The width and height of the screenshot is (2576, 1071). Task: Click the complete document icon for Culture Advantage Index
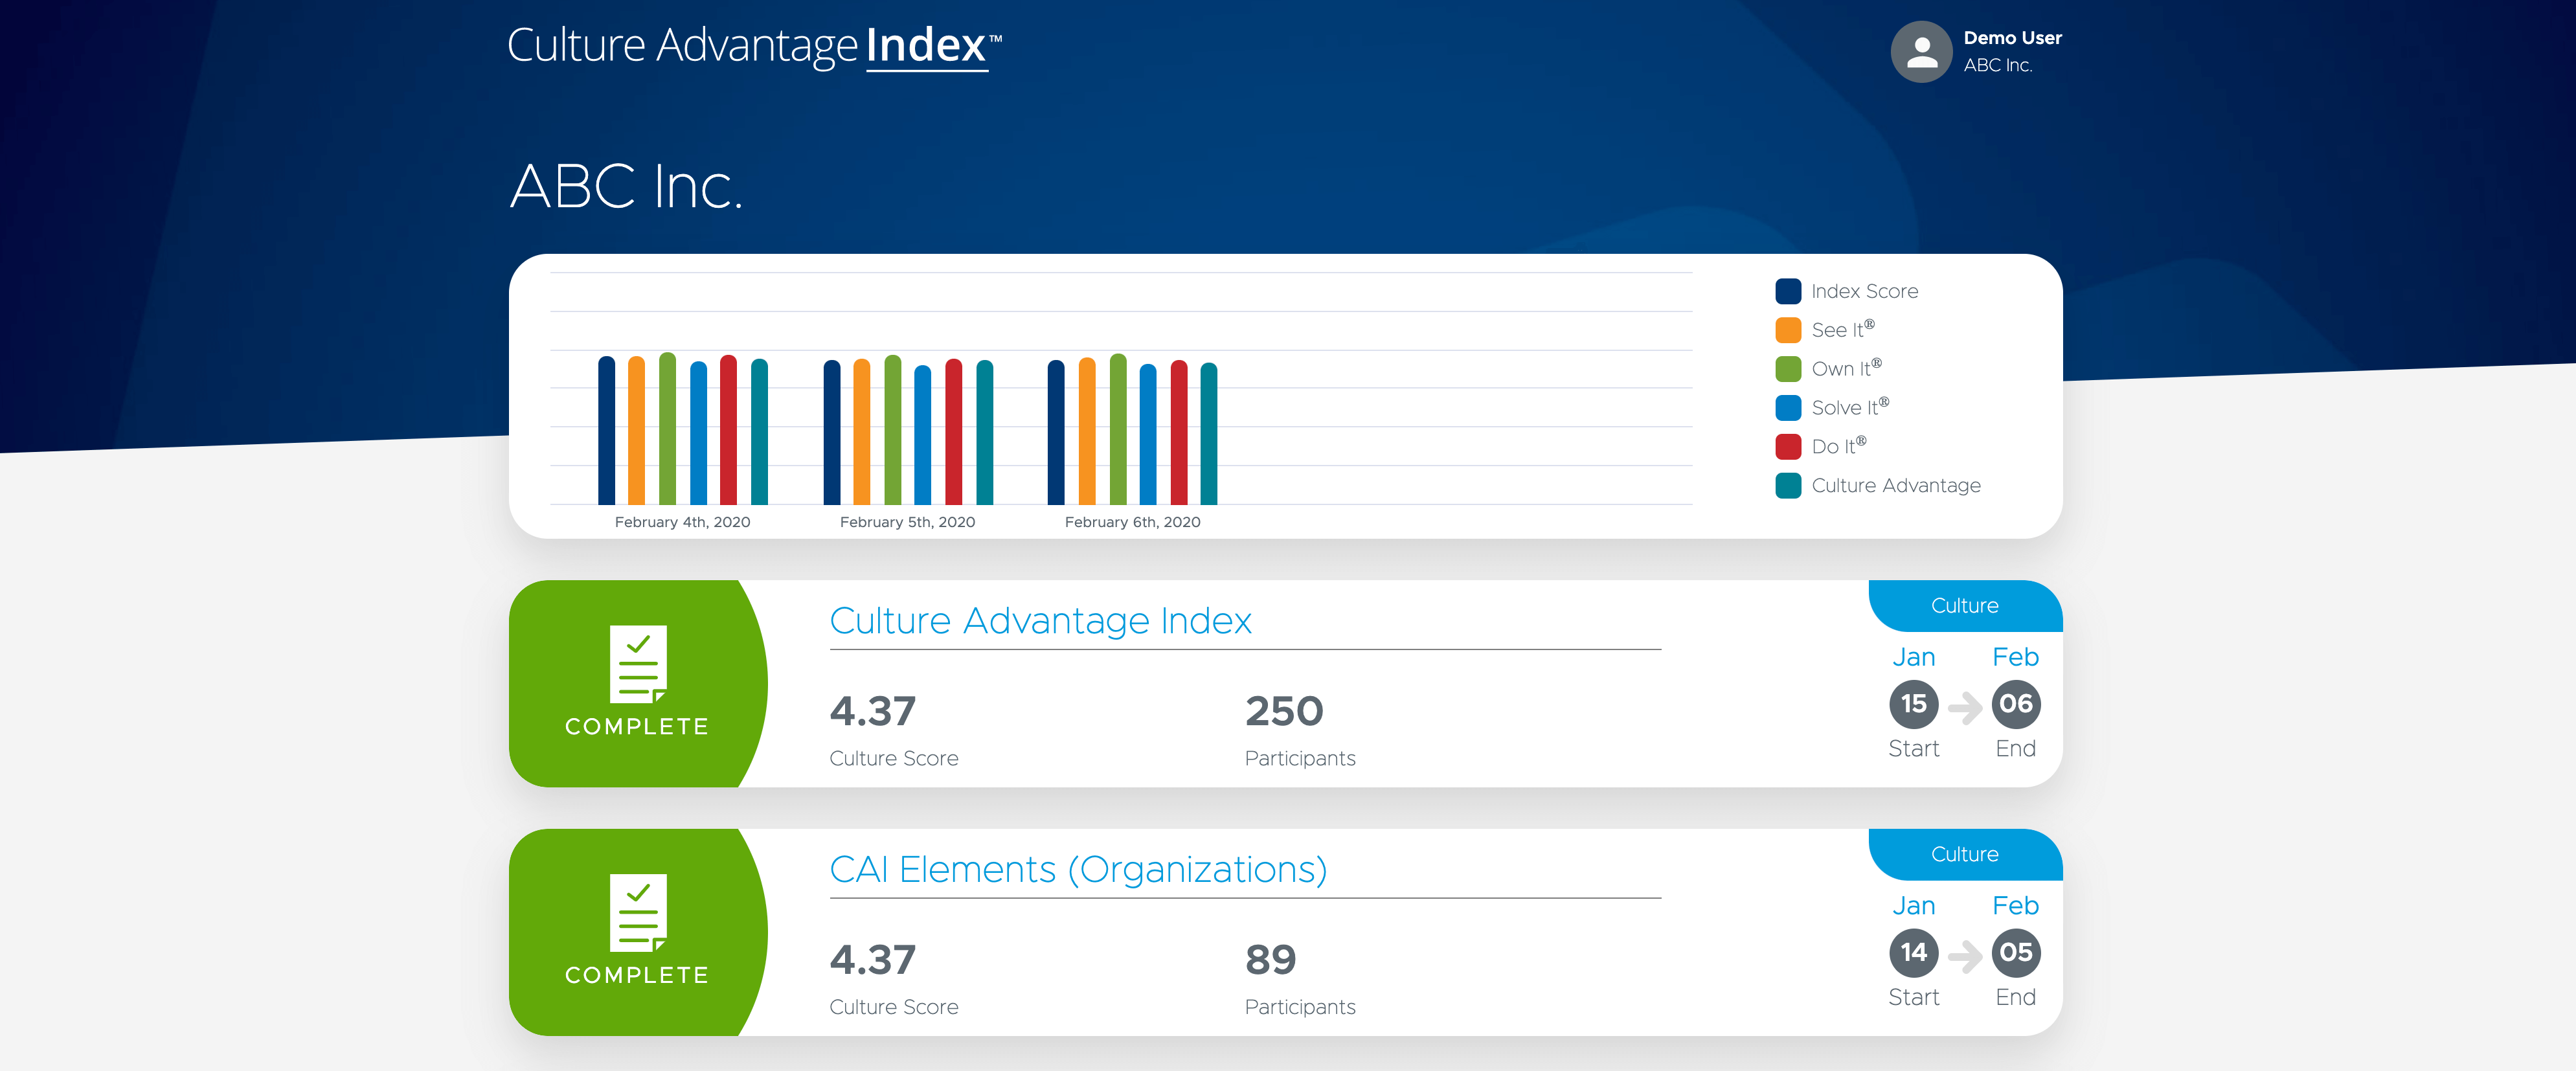638,664
